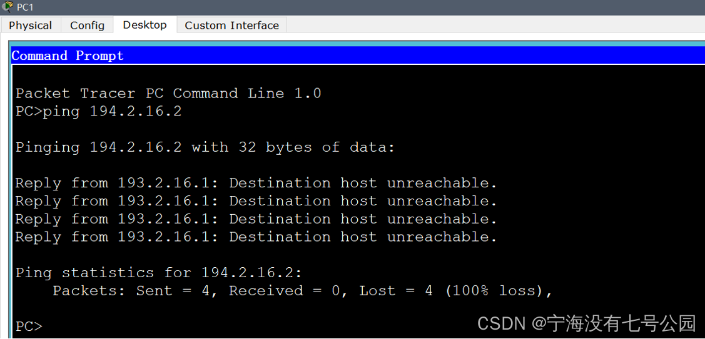The width and height of the screenshot is (705, 339).
Task: Click the PC1 window title text
Action: [x=25, y=7]
